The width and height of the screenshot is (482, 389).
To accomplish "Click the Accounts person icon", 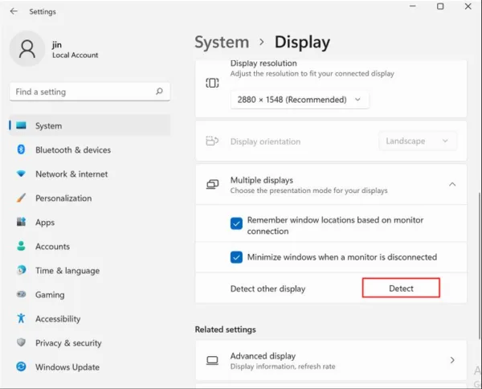I will coord(21,246).
